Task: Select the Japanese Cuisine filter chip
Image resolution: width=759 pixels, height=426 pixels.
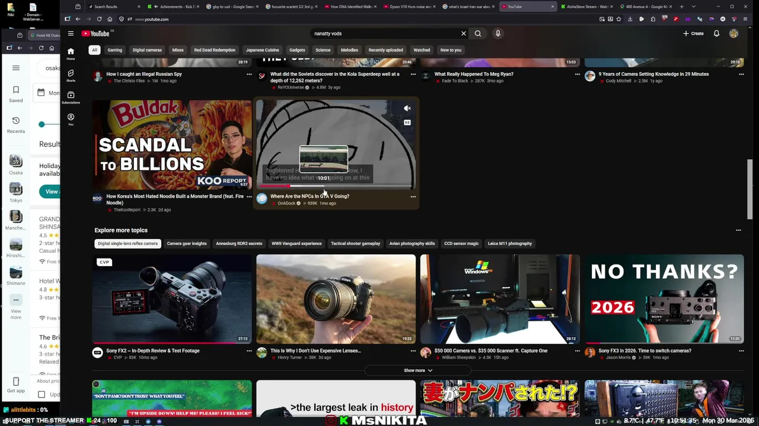Action: pyautogui.click(x=262, y=50)
